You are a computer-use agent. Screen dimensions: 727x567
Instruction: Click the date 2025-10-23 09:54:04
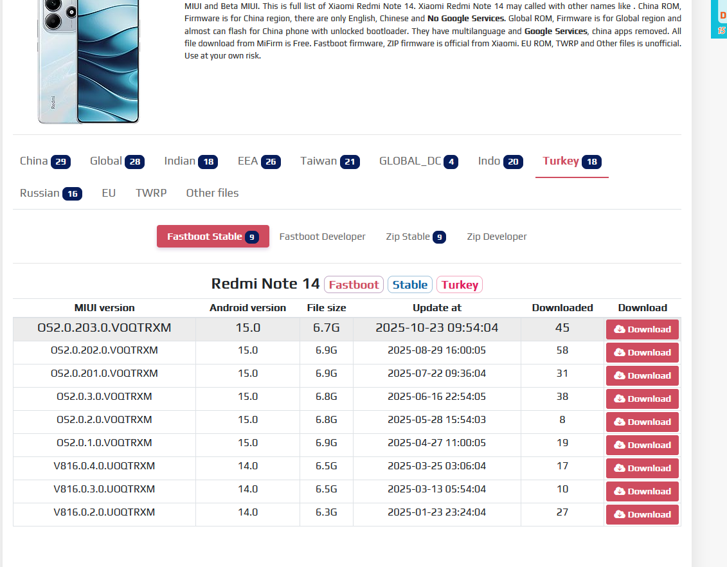[436, 328]
